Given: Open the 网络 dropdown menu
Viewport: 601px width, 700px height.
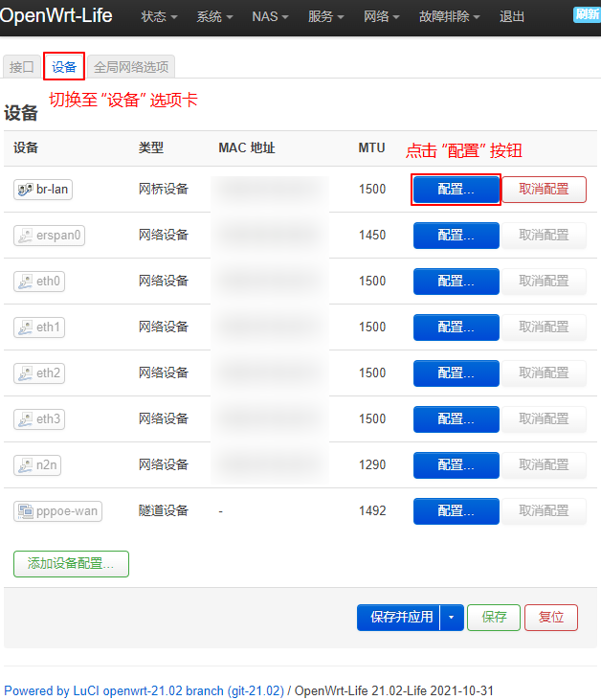Looking at the screenshot, I should click(x=383, y=16).
